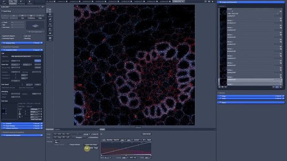Image resolution: width=287 pixels, height=161 pixels.
Task: Toggle the Interpolation checkbox
Action: point(89,137)
